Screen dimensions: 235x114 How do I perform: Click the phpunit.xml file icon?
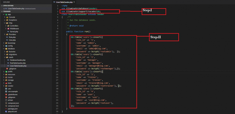(x=6, y=112)
